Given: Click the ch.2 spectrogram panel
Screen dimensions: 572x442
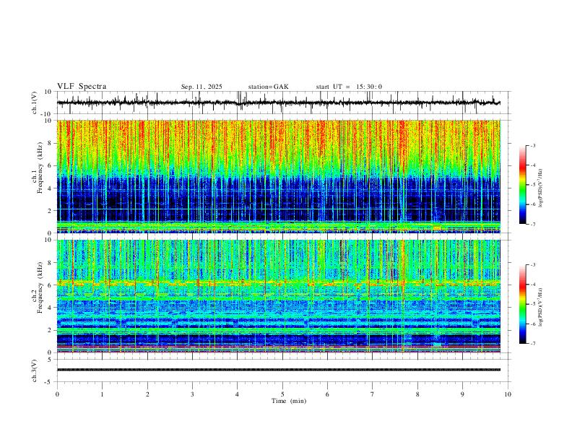Looking at the screenshot, I should tap(279, 296).
